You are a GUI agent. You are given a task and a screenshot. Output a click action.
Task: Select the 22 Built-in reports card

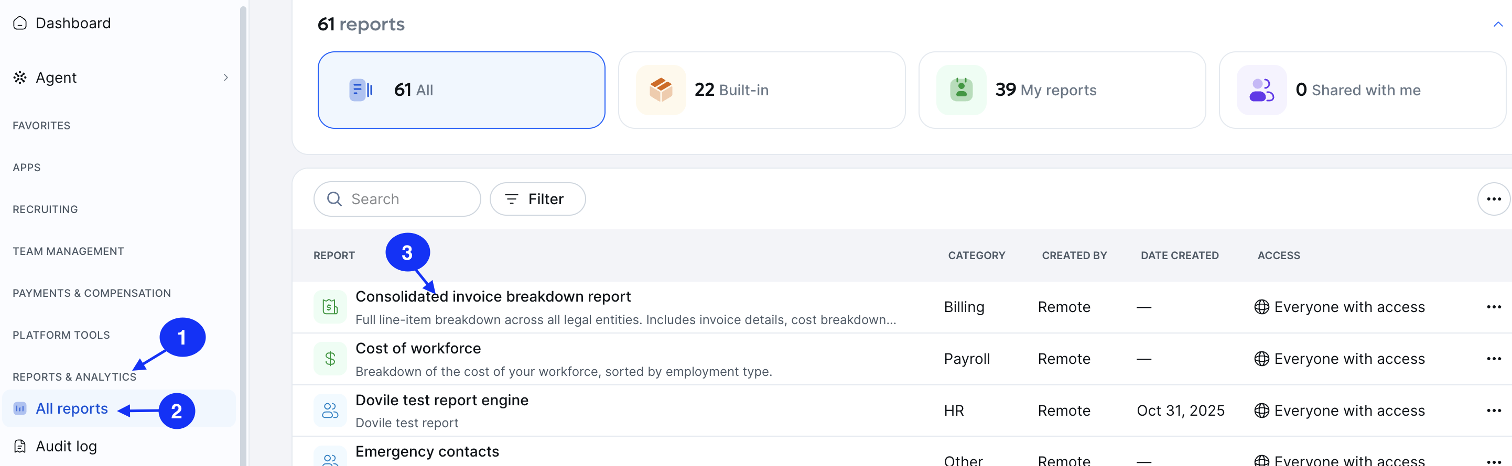click(x=762, y=90)
